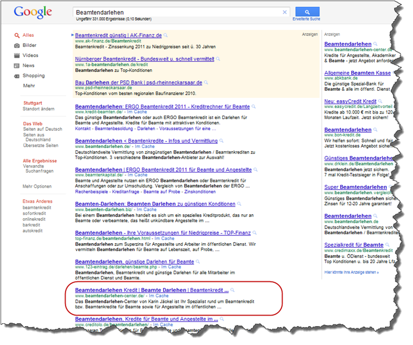Click the Google logo
The width and height of the screenshot is (413, 345).
coord(33,12)
